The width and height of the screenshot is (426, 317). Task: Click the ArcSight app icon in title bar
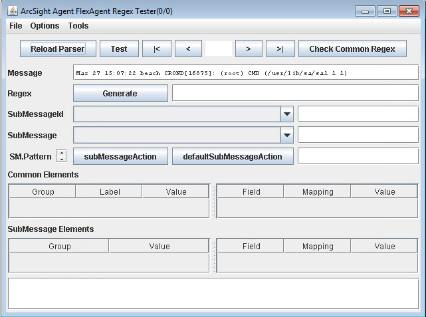tap(12, 11)
